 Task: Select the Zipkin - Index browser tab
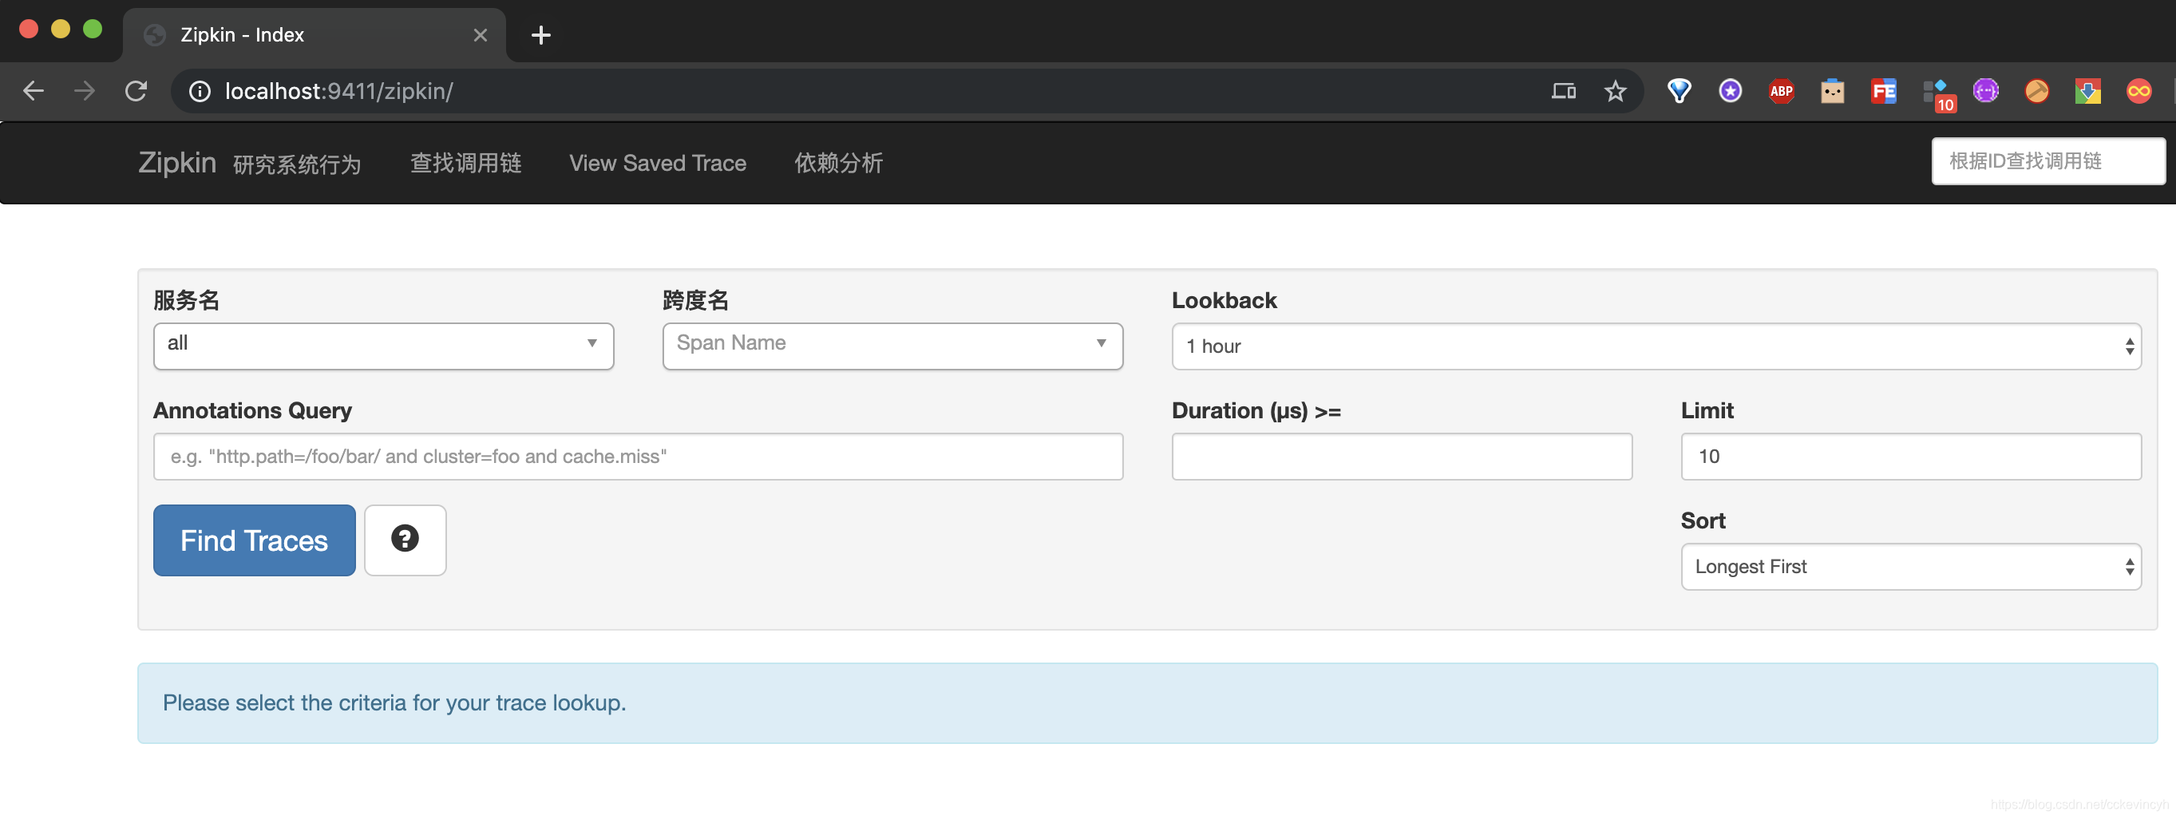pos(315,35)
